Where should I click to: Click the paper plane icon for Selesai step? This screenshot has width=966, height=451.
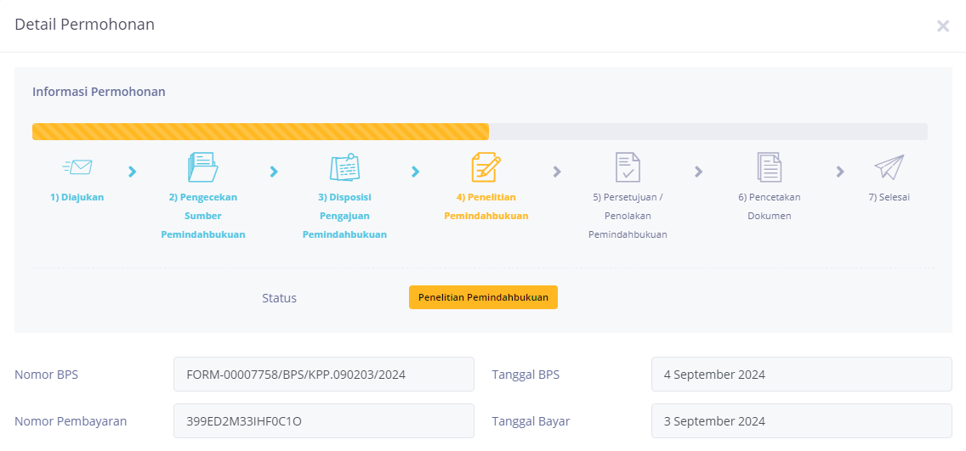pos(889,166)
